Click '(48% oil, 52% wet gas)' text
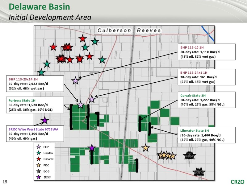Image resolution: width=247 pixels, height=185 pixels. pos(198,56)
